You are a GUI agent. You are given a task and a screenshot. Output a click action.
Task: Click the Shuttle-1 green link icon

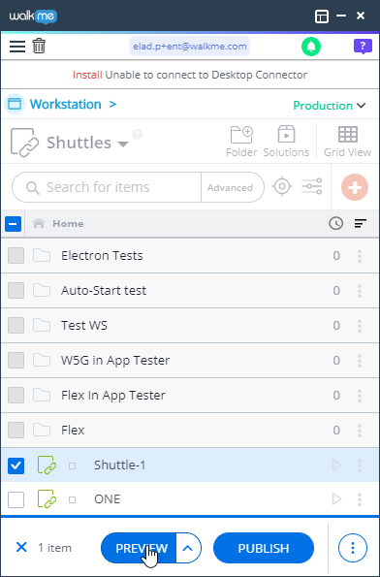[47, 465]
